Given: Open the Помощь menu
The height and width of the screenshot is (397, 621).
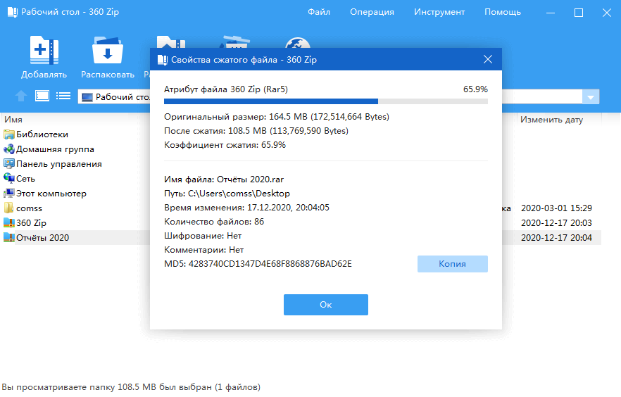Looking at the screenshot, I should pyautogui.click(x=503, y=12).
